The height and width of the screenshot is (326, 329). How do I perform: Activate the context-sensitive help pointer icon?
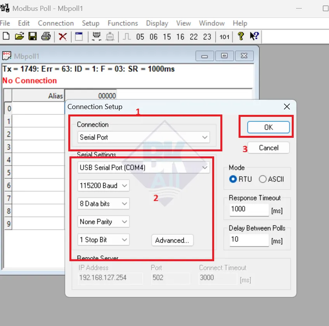(x=253, y=36)
